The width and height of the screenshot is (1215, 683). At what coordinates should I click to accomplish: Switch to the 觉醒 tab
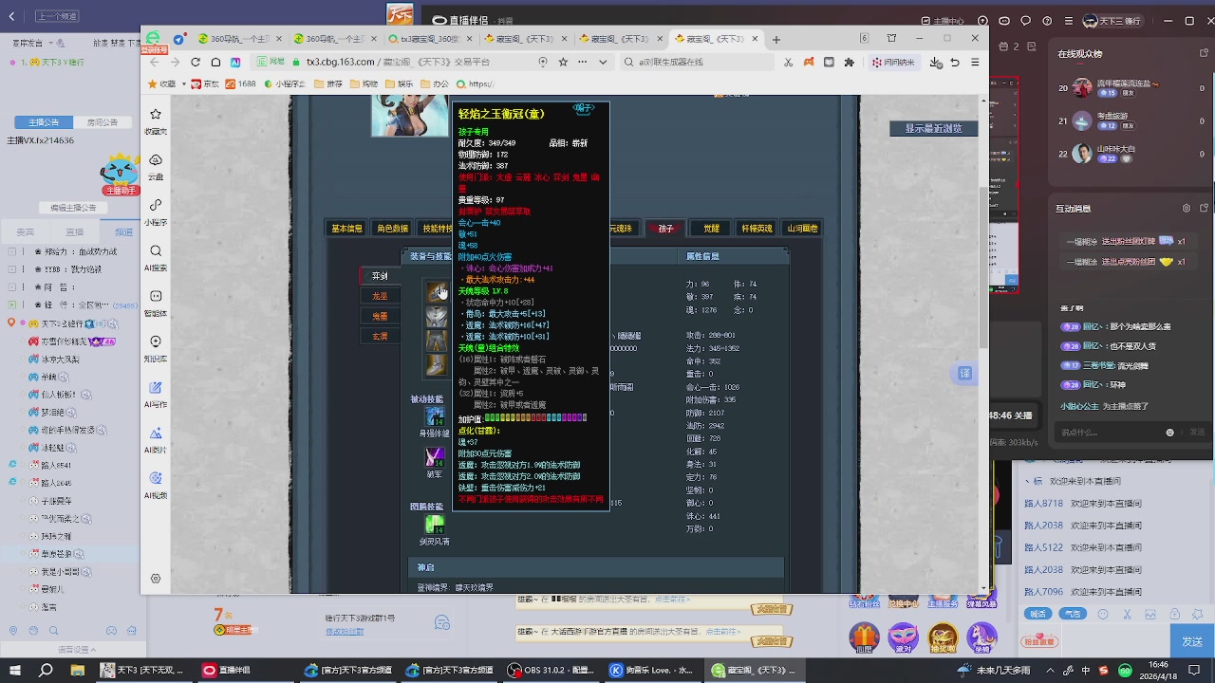pos(711,229)
